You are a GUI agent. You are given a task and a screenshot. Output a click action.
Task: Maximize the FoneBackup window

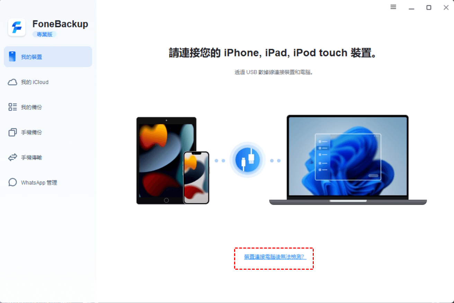[x=429, y=7]
